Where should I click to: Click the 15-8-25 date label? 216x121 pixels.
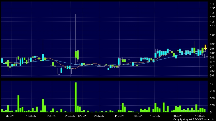[x=200, y=116]
